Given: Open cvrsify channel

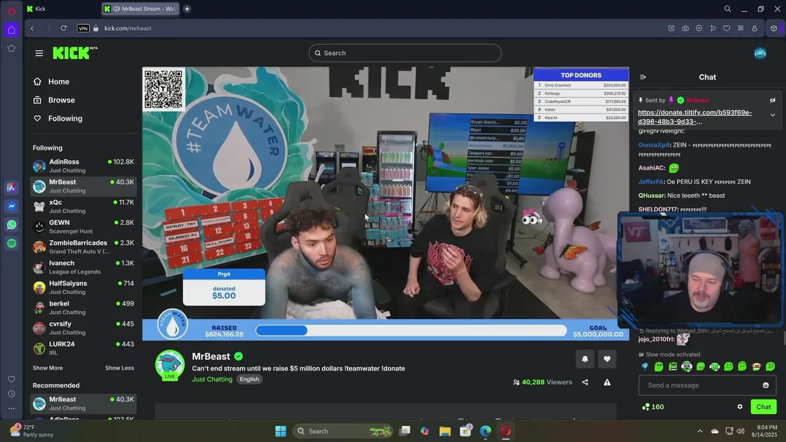Looking at the screenshot, I should pos(84,328).
